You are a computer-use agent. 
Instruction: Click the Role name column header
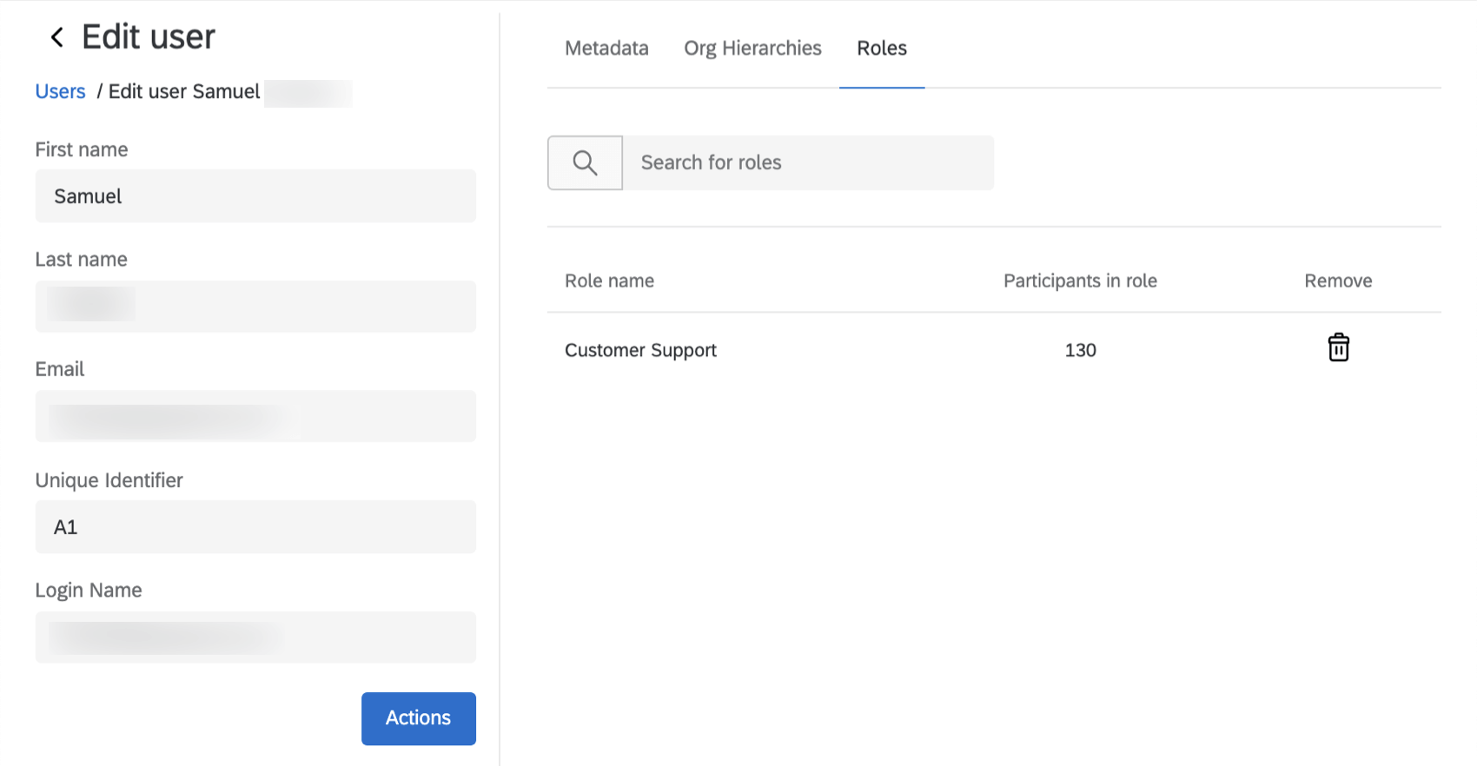coord(609,281)
